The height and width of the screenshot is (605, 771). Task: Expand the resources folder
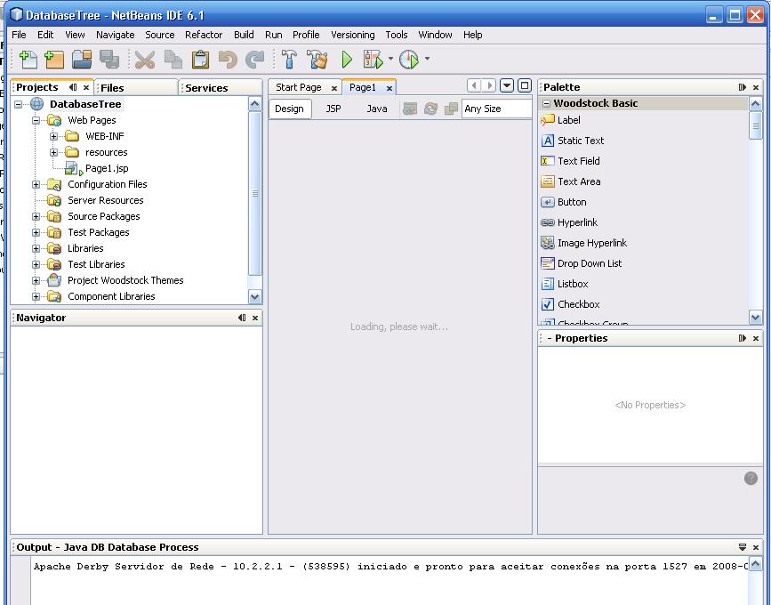point(53,152)
